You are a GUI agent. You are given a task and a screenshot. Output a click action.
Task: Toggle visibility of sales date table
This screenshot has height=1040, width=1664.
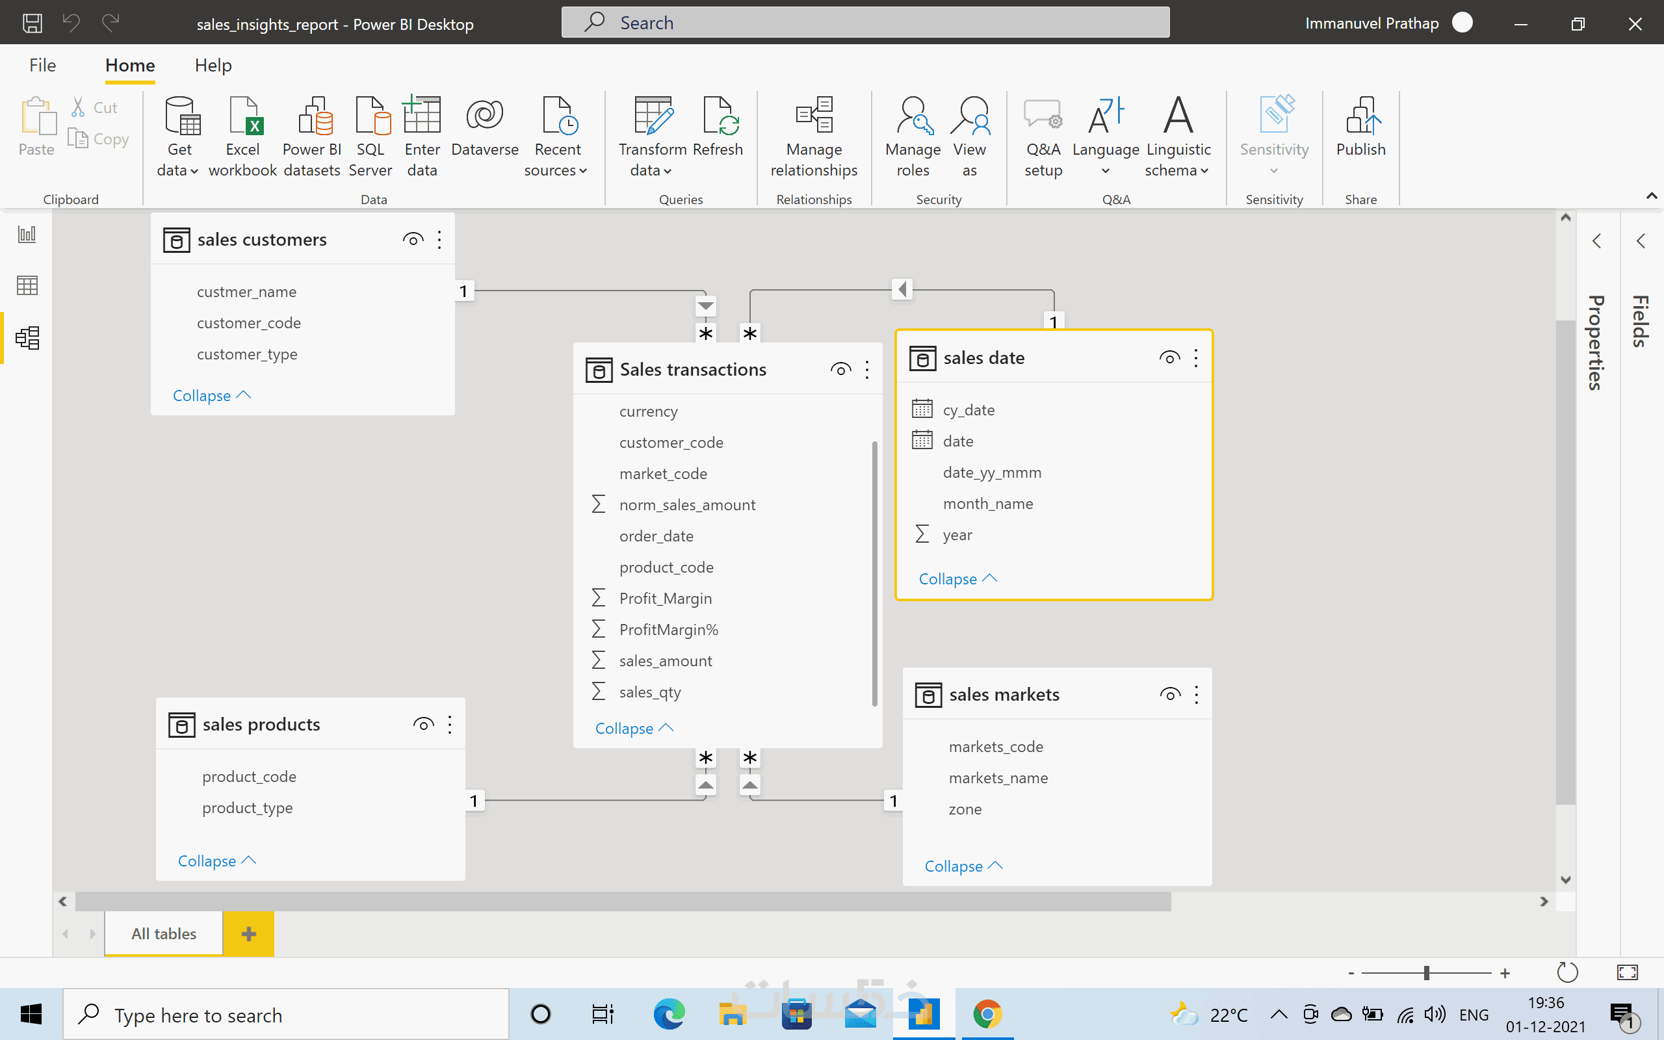(x=1169, y=357)
